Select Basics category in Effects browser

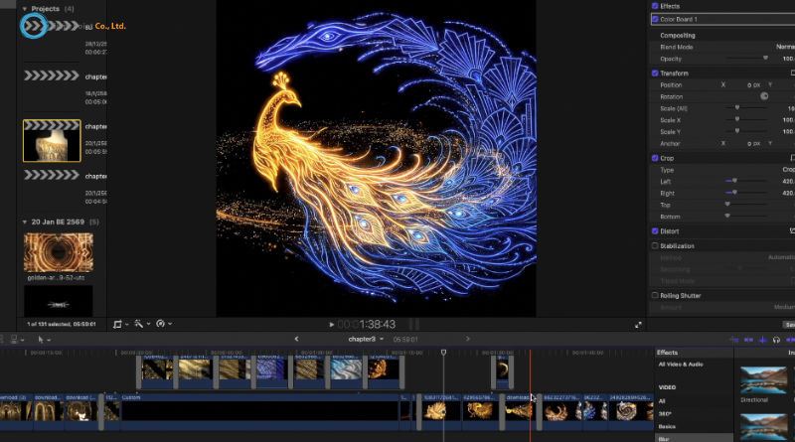pyautogui.click(x=669, y=426)
